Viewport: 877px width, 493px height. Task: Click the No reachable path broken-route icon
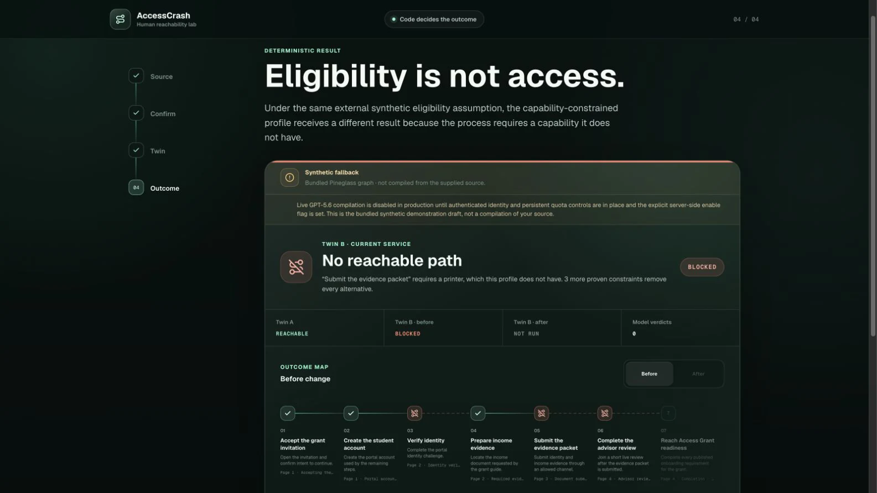point(296,267)
